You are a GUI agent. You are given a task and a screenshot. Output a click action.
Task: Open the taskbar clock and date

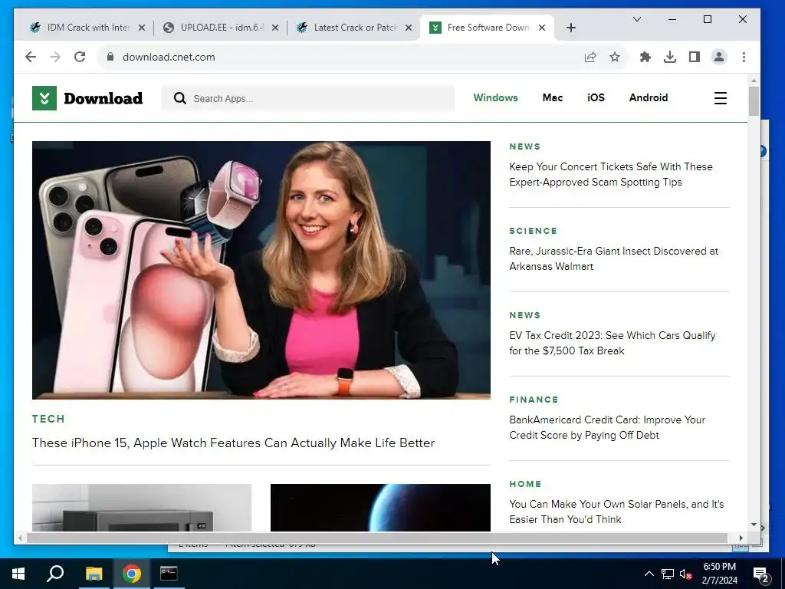(719, 574)
